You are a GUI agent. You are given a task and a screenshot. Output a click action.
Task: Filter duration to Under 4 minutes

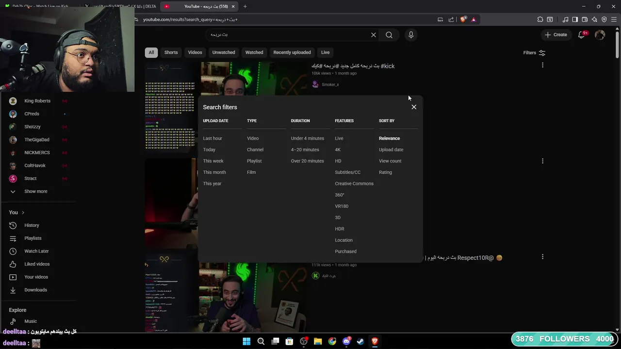coord(308,139)
